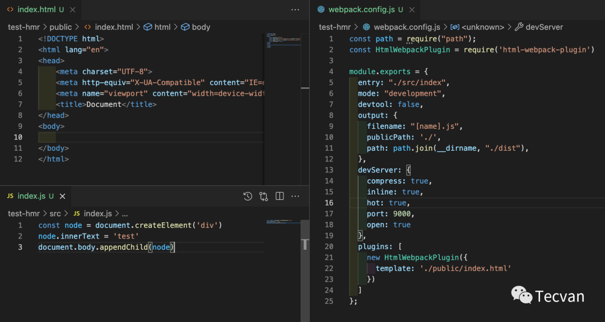Viewport: 605px width, 322px height.
Task: Close the index.html editor tab
Action: click(72, 10)
